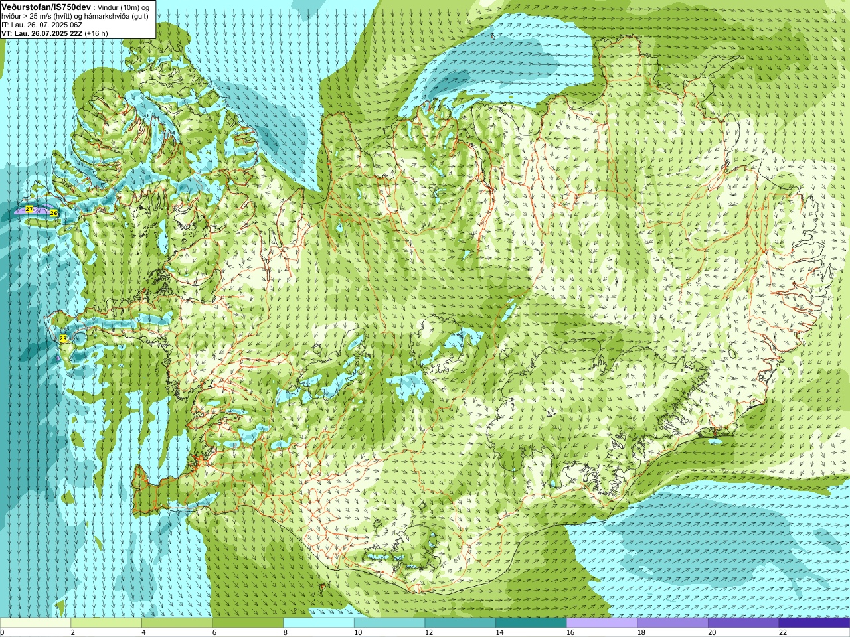Select the 2–4 m/s light green swatch
This screenshot has height=637, width=850.
tap(106, 623)
